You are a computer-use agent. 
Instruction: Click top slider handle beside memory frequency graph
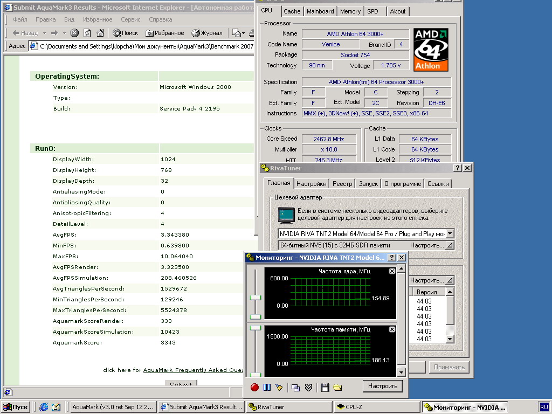coord(255,328)
